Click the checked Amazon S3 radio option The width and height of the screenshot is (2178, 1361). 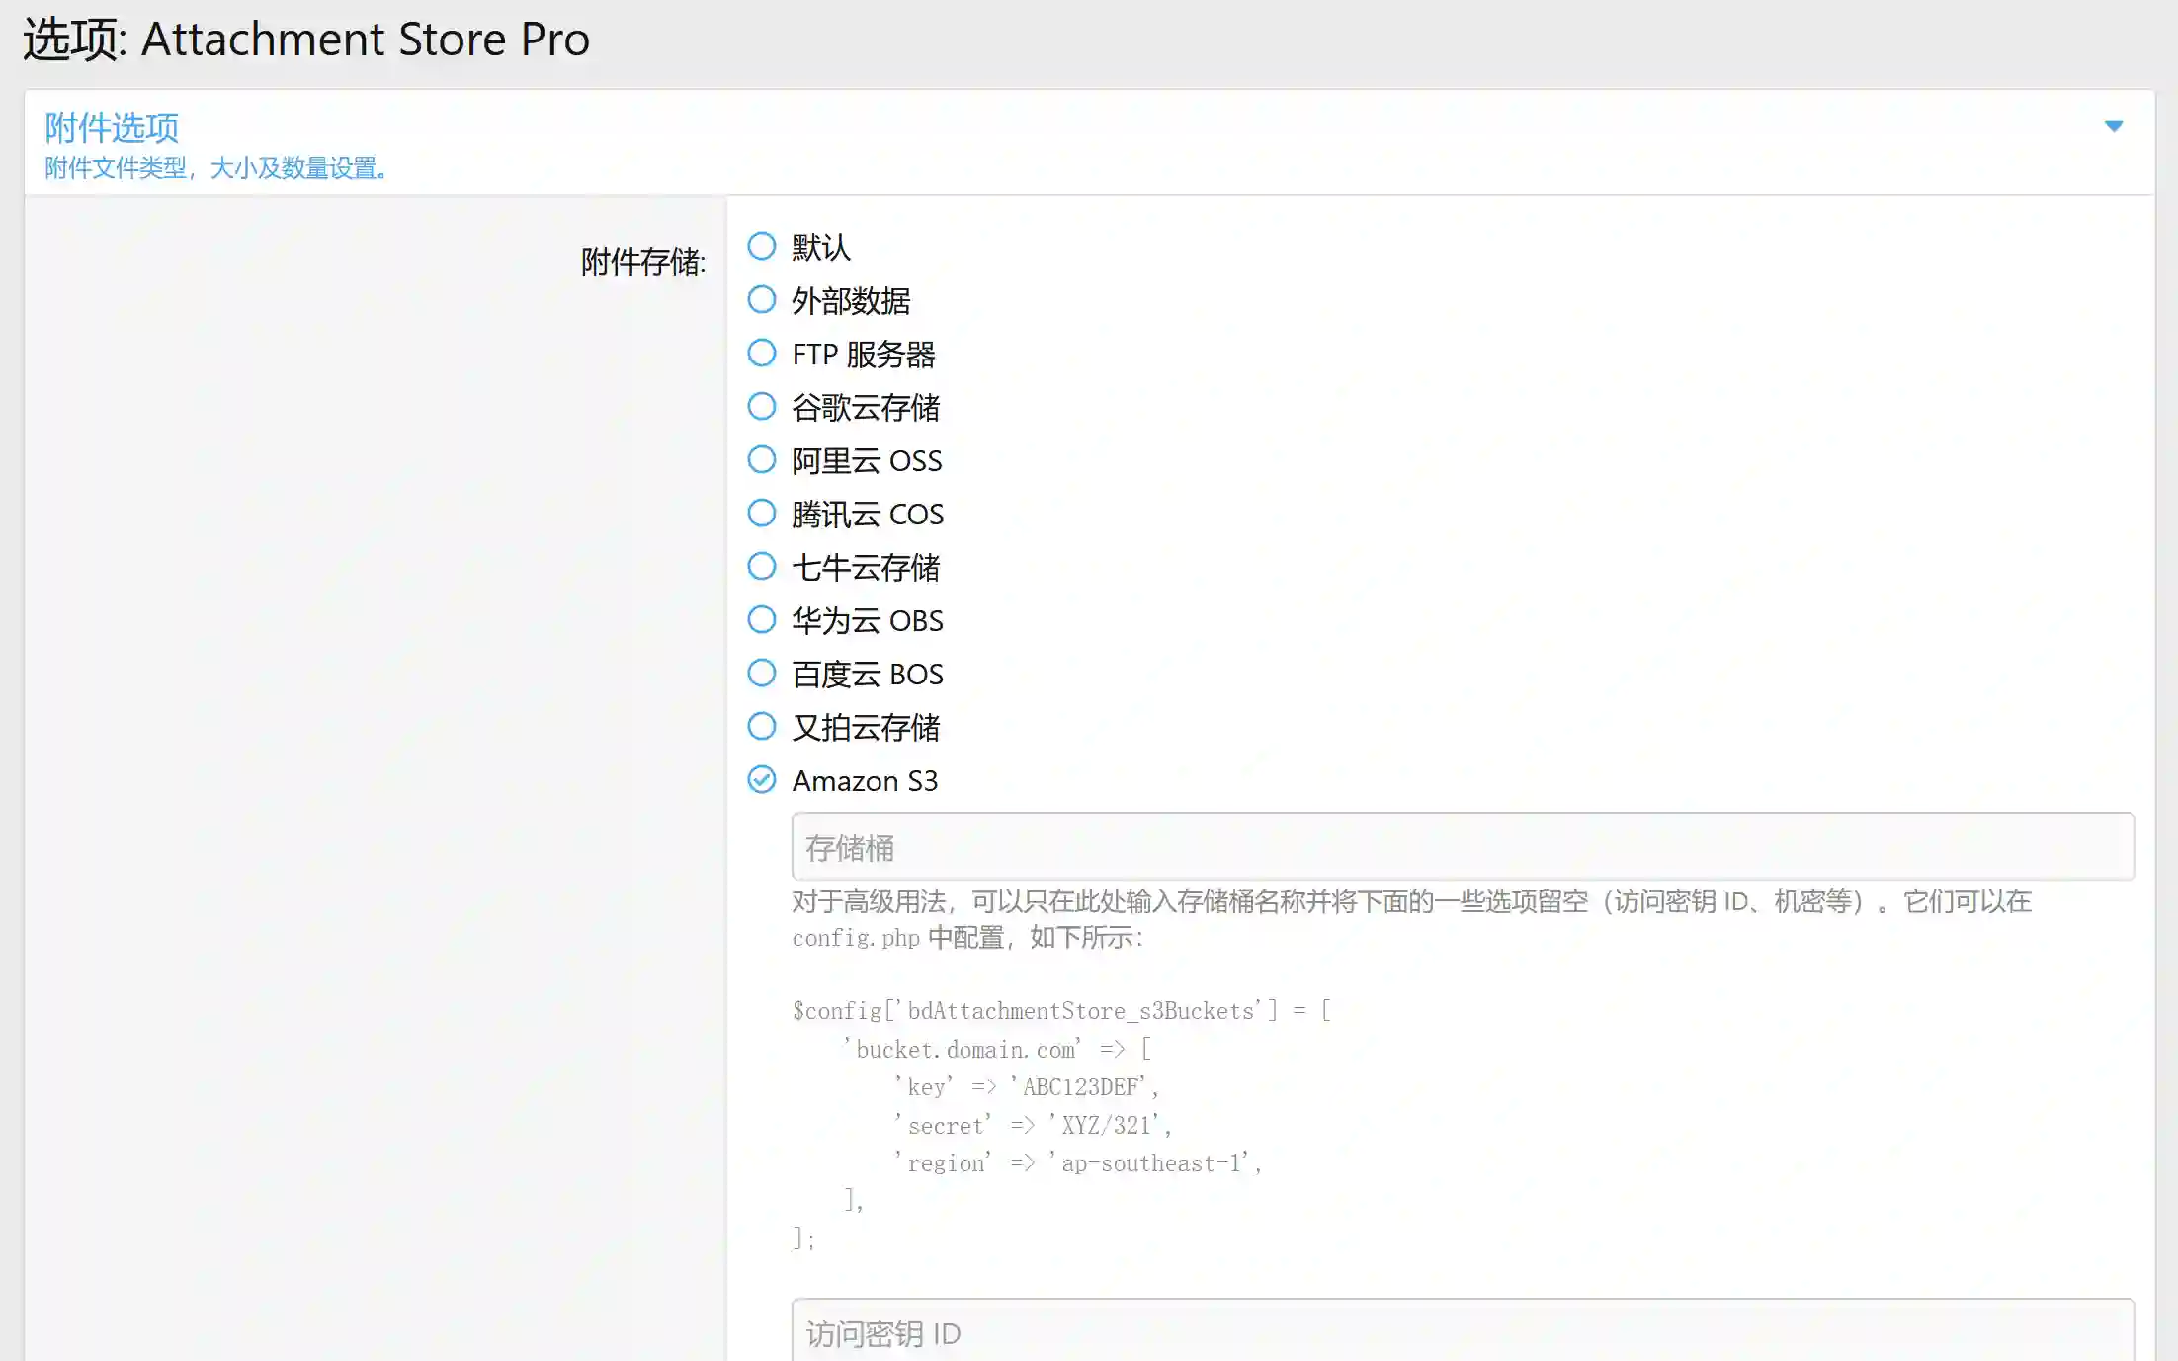(761, 779)
